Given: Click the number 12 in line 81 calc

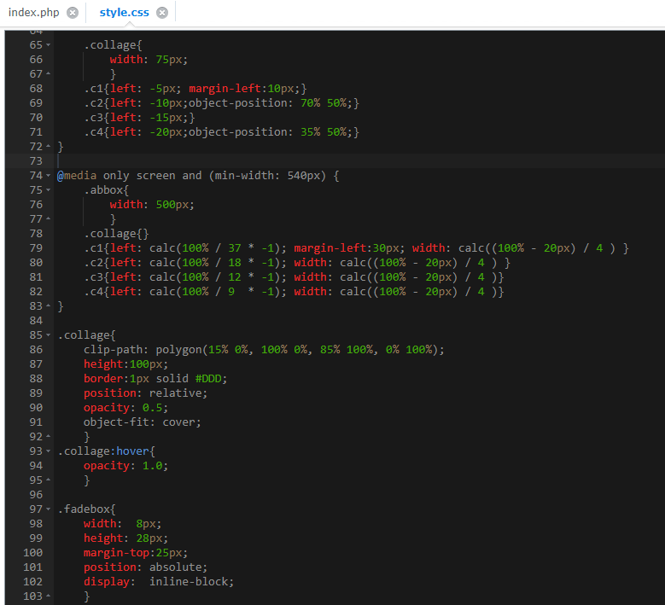Looking at the screenshot, I should tap(235, 276).
